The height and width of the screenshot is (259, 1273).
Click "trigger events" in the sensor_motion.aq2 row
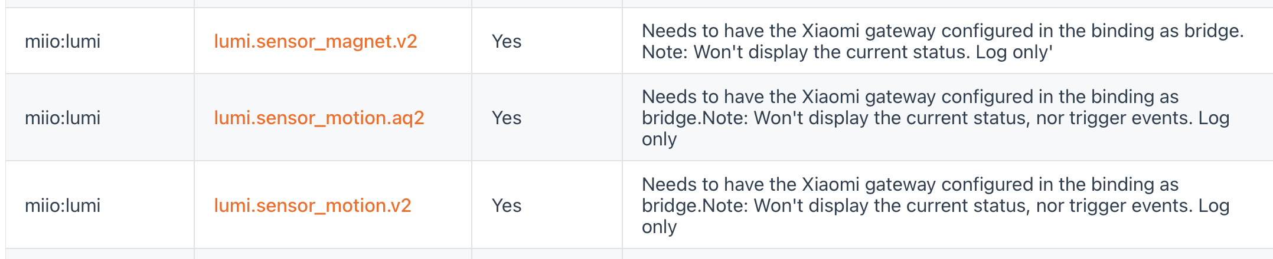[x=1128, y=118]
